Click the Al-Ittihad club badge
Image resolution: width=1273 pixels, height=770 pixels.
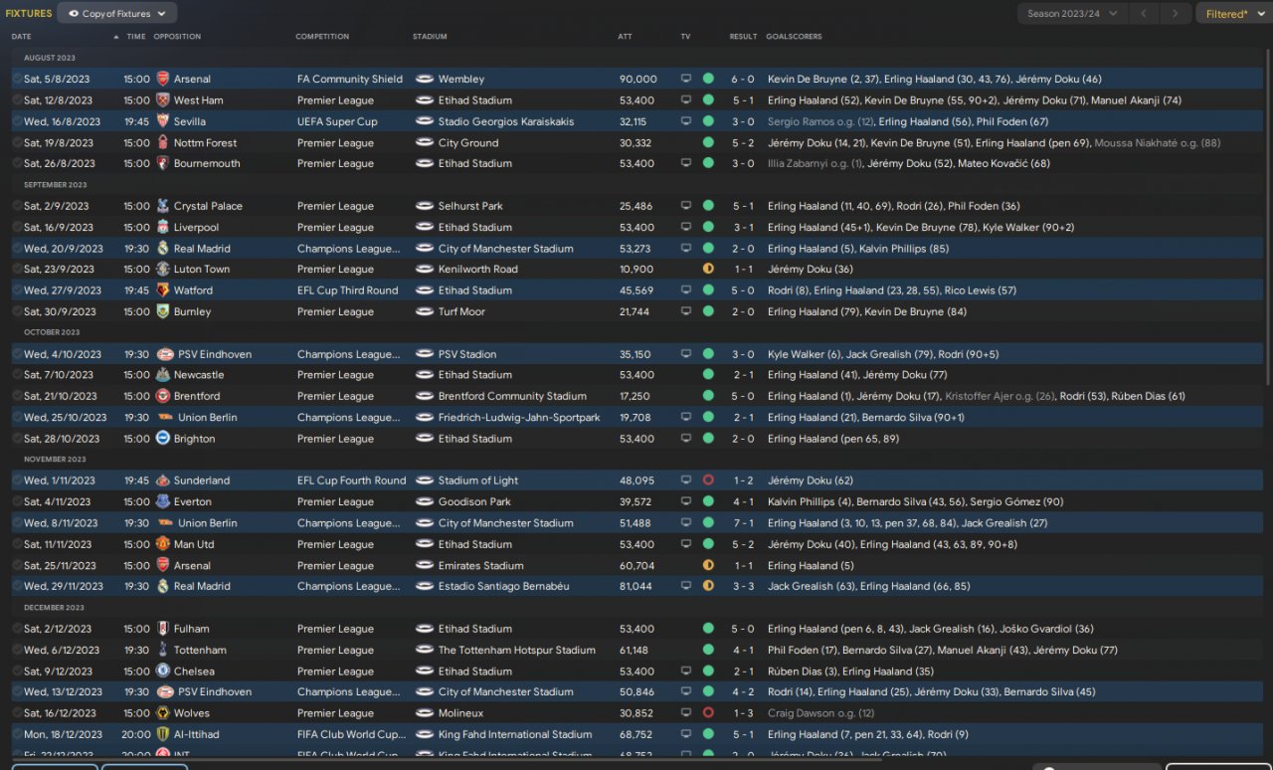tap(163, 734)
